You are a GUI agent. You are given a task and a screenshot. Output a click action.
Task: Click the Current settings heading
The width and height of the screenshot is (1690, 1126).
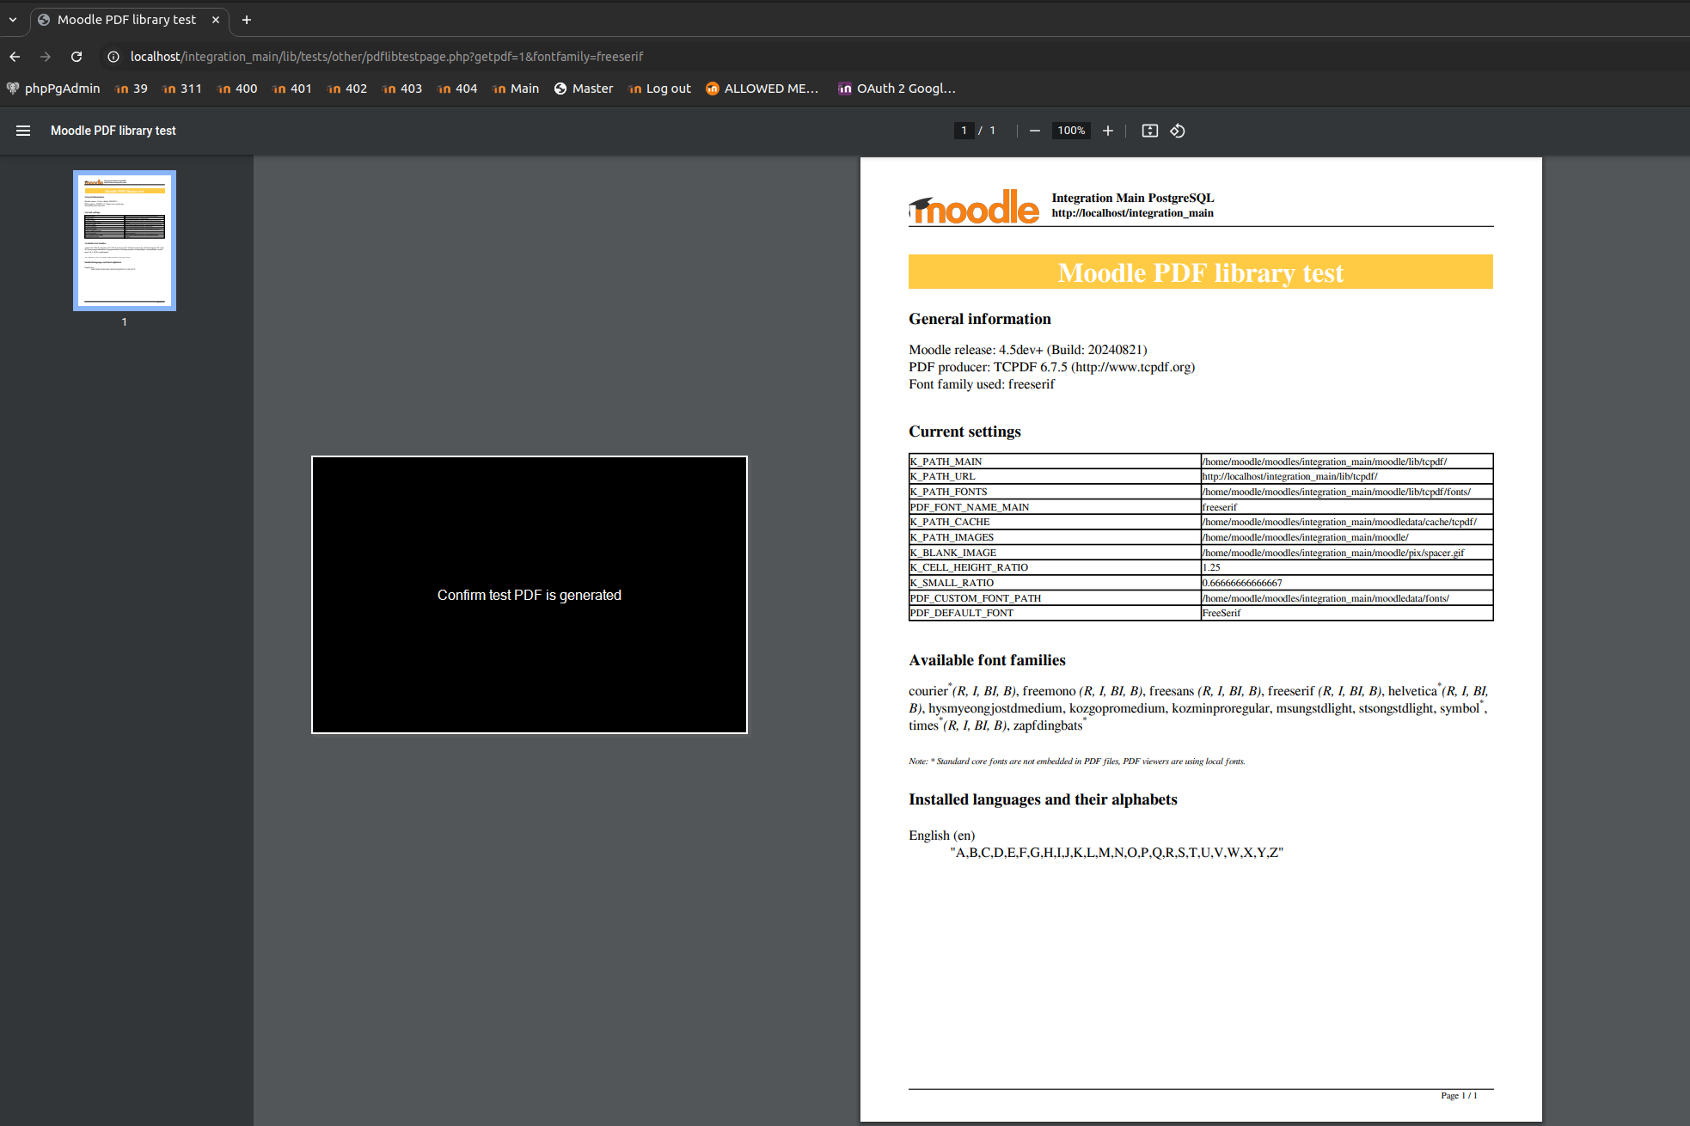coord(964,431)
